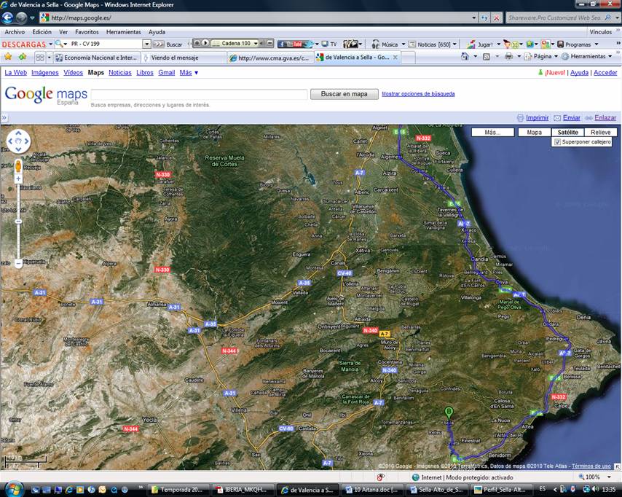Click destination marker B on the map

pyautogui.click(x=449, y=413)
